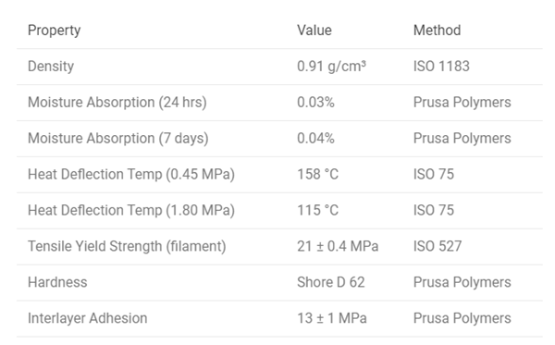This screenshot has width=555, height=345.
Task: Select the Hardness row label
Action: click(x=57, y=282)
